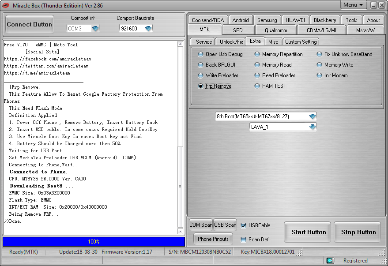Viewport: 388px width, 266px height.
Task: Click the 100% blue progress bar
Action: pos(94,242)
